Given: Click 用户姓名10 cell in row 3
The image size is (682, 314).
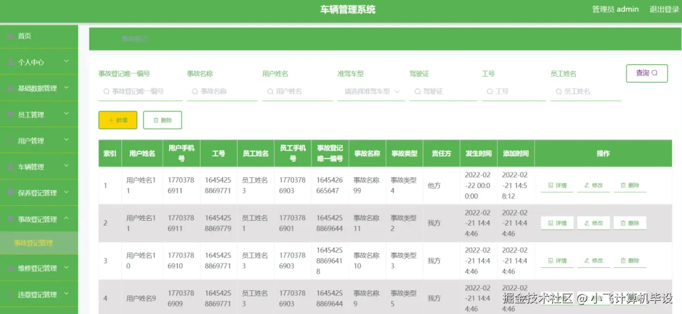Looking at the screenshot, I should click(142, 261).
